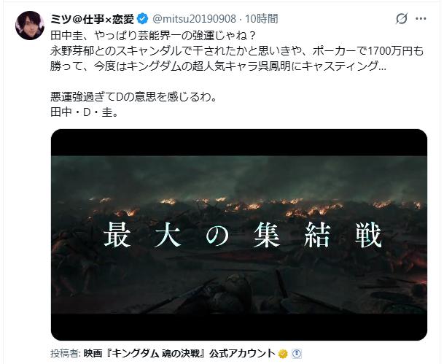Click first tweet line 田中圭、やっぱり芸能界一
The image size is (444, 364).
(153, 36)
